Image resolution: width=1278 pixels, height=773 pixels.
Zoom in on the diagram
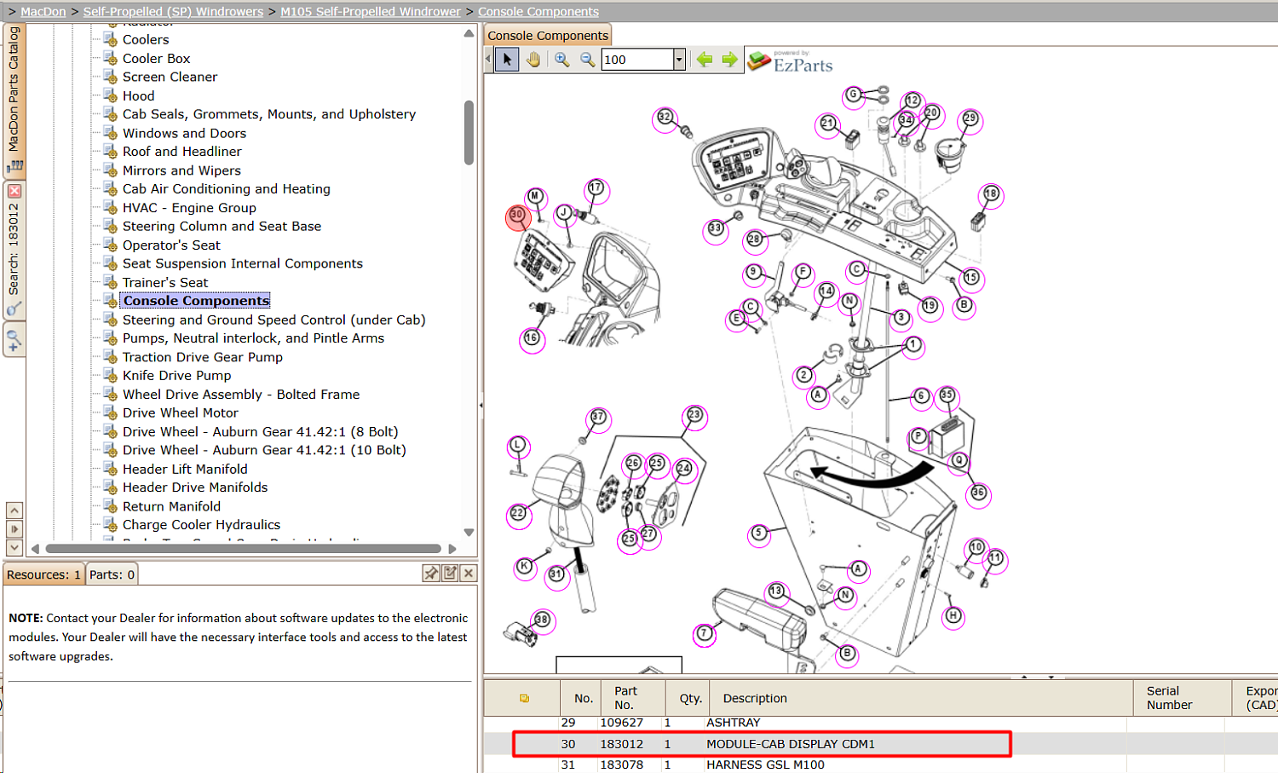point(562,60)
